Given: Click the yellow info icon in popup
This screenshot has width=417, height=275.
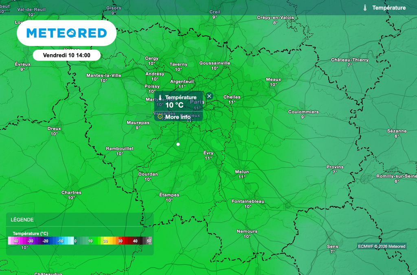Looking at the screenshot, I should pyautogui.click(x=160, y=117).
